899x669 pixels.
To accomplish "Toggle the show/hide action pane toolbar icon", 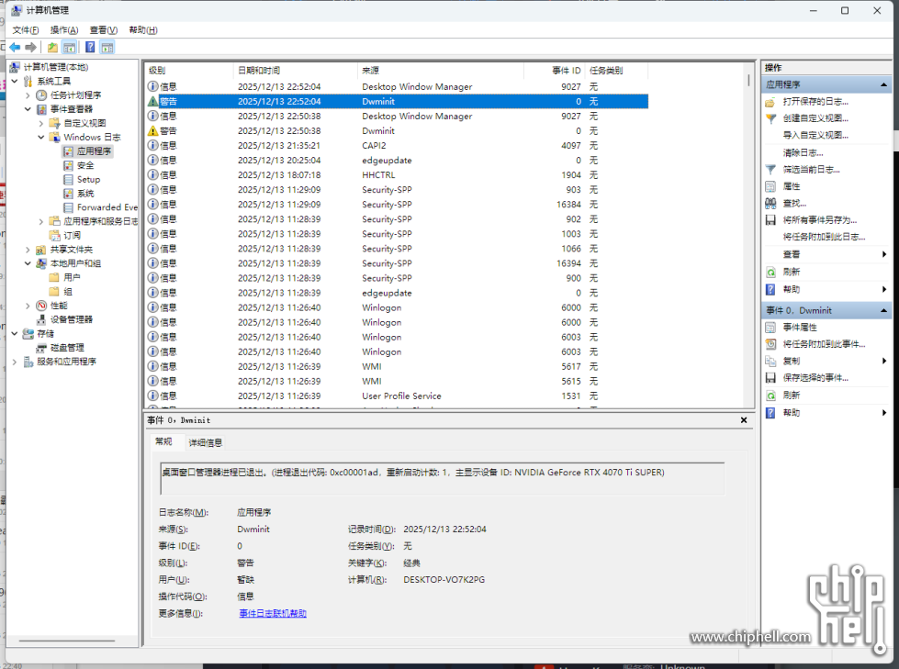I will [x=107, y=48].
